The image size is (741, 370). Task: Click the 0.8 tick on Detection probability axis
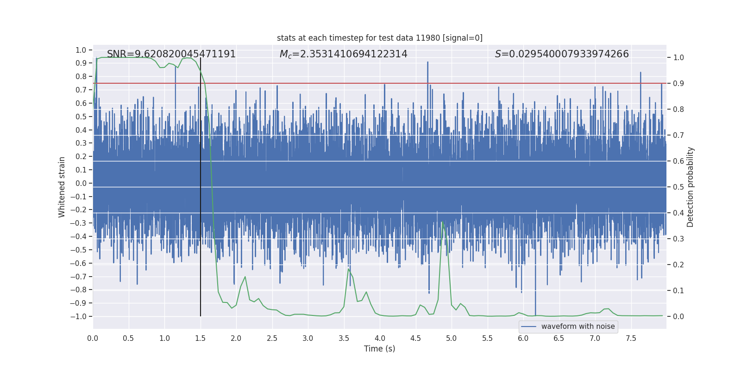pyautogui.click(x=678, y=109)
